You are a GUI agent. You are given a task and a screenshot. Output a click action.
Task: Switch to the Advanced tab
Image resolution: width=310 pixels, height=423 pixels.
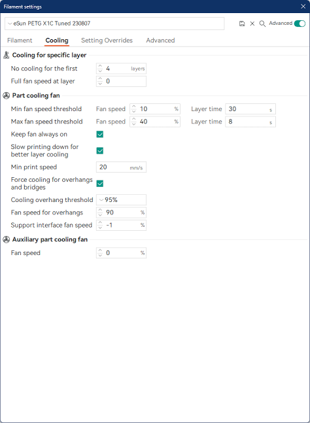[x=160, y=41]
